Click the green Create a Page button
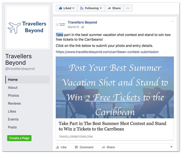The height and width of the screenshot is (154, 182). 19,138
